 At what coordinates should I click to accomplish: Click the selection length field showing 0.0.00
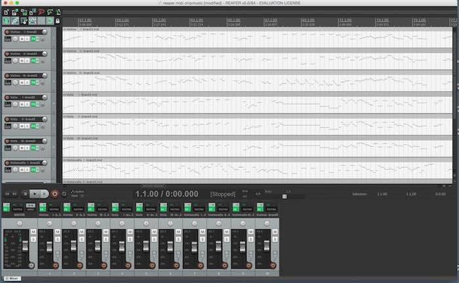(x=441, y=194)
